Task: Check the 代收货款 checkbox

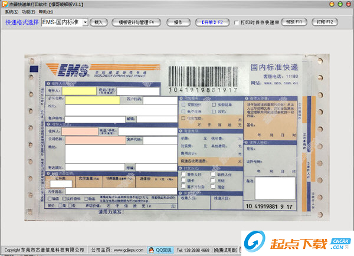Action: (183, 118)
